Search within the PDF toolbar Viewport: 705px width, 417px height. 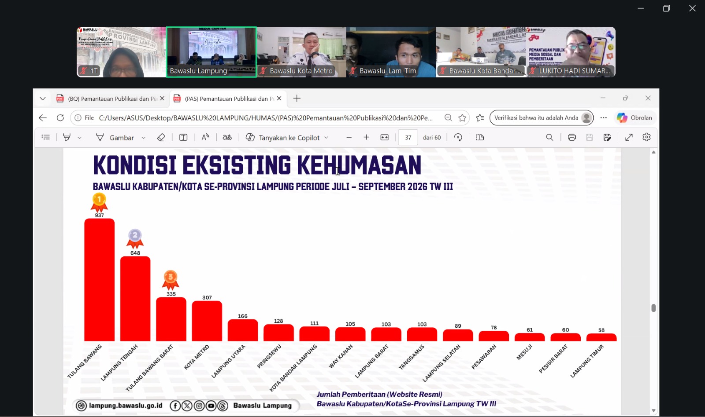point(549,137)
